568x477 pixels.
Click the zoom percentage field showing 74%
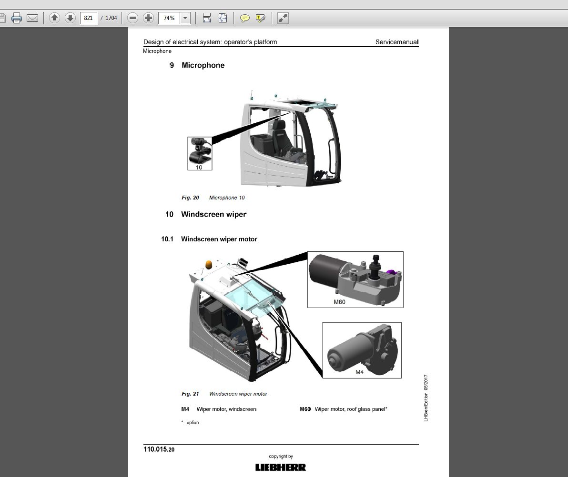point(169,18)
